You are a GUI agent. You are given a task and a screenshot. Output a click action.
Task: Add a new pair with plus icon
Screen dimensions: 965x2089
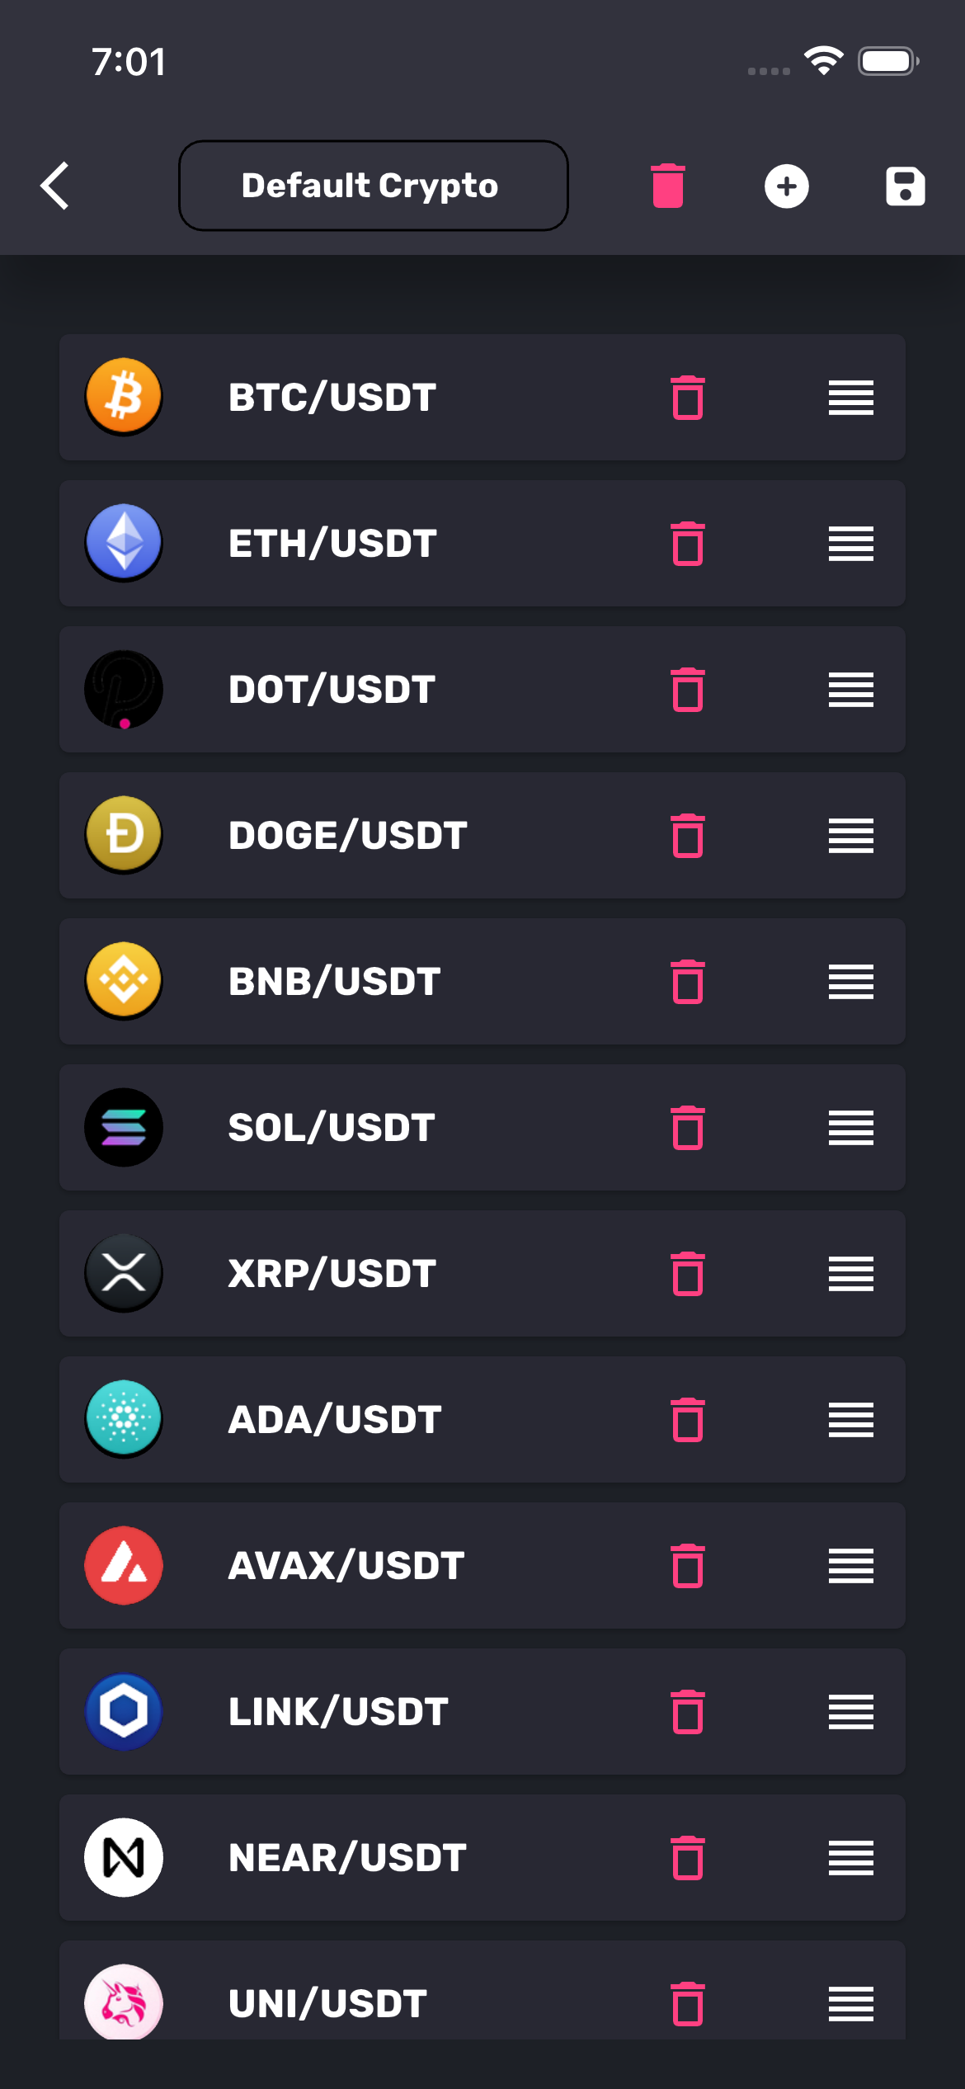786,186
